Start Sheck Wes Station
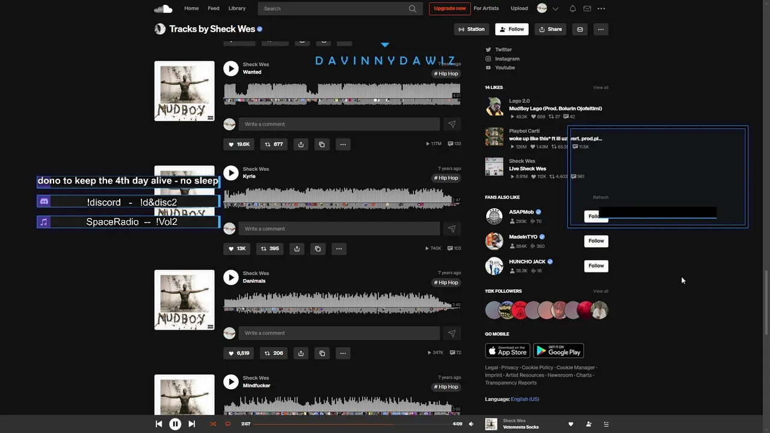The width and height of the screenshot is (770, 433). tap(472, 29)
